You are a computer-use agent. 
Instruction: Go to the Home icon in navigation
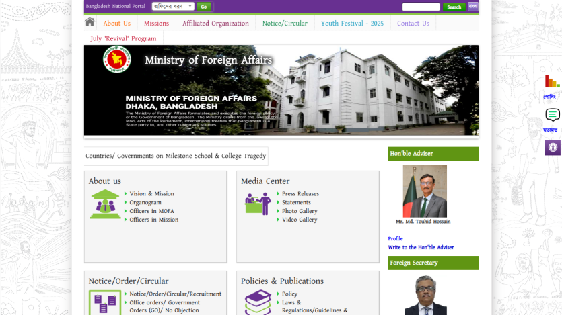[90, 22]
